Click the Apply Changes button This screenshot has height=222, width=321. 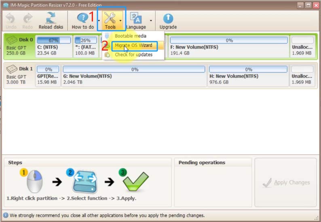pos(285,182)
